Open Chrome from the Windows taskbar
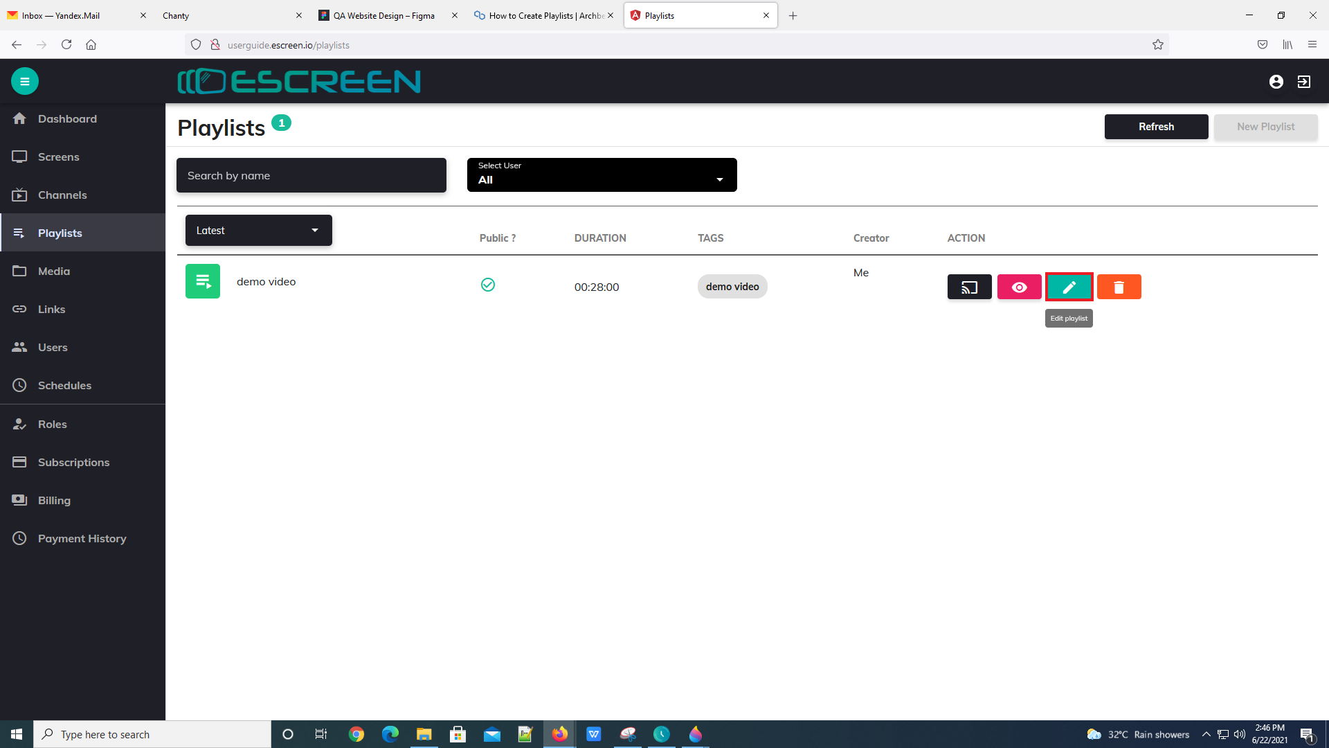 coord(356,734)
